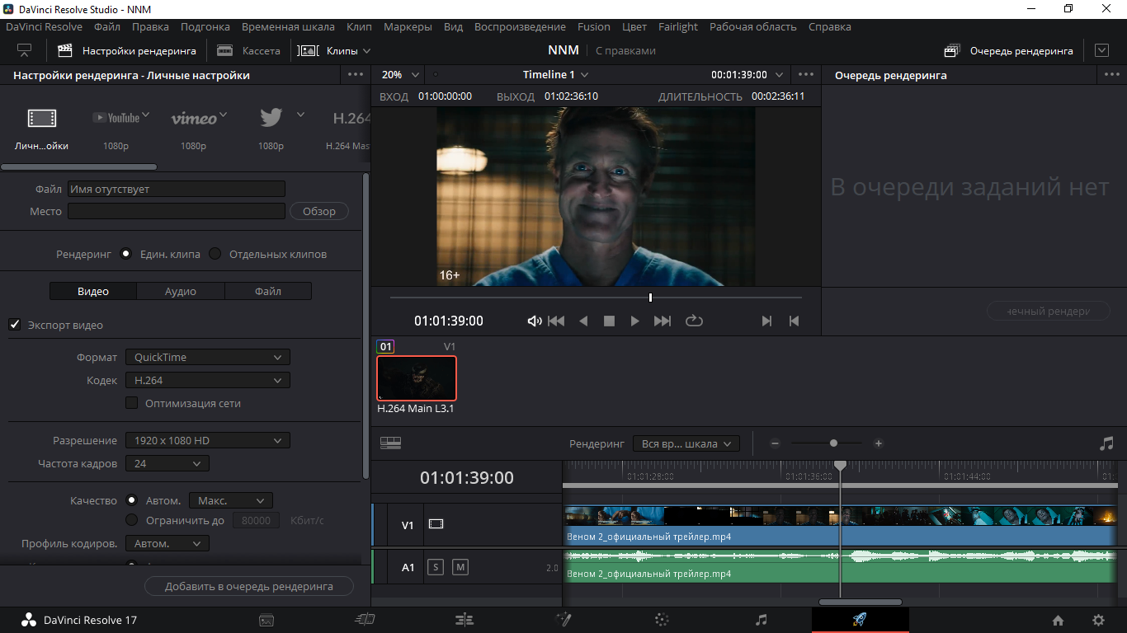Open the Media page icon in bottom bar
This screenshot has width=1127, height=633.
coord(266,620)
